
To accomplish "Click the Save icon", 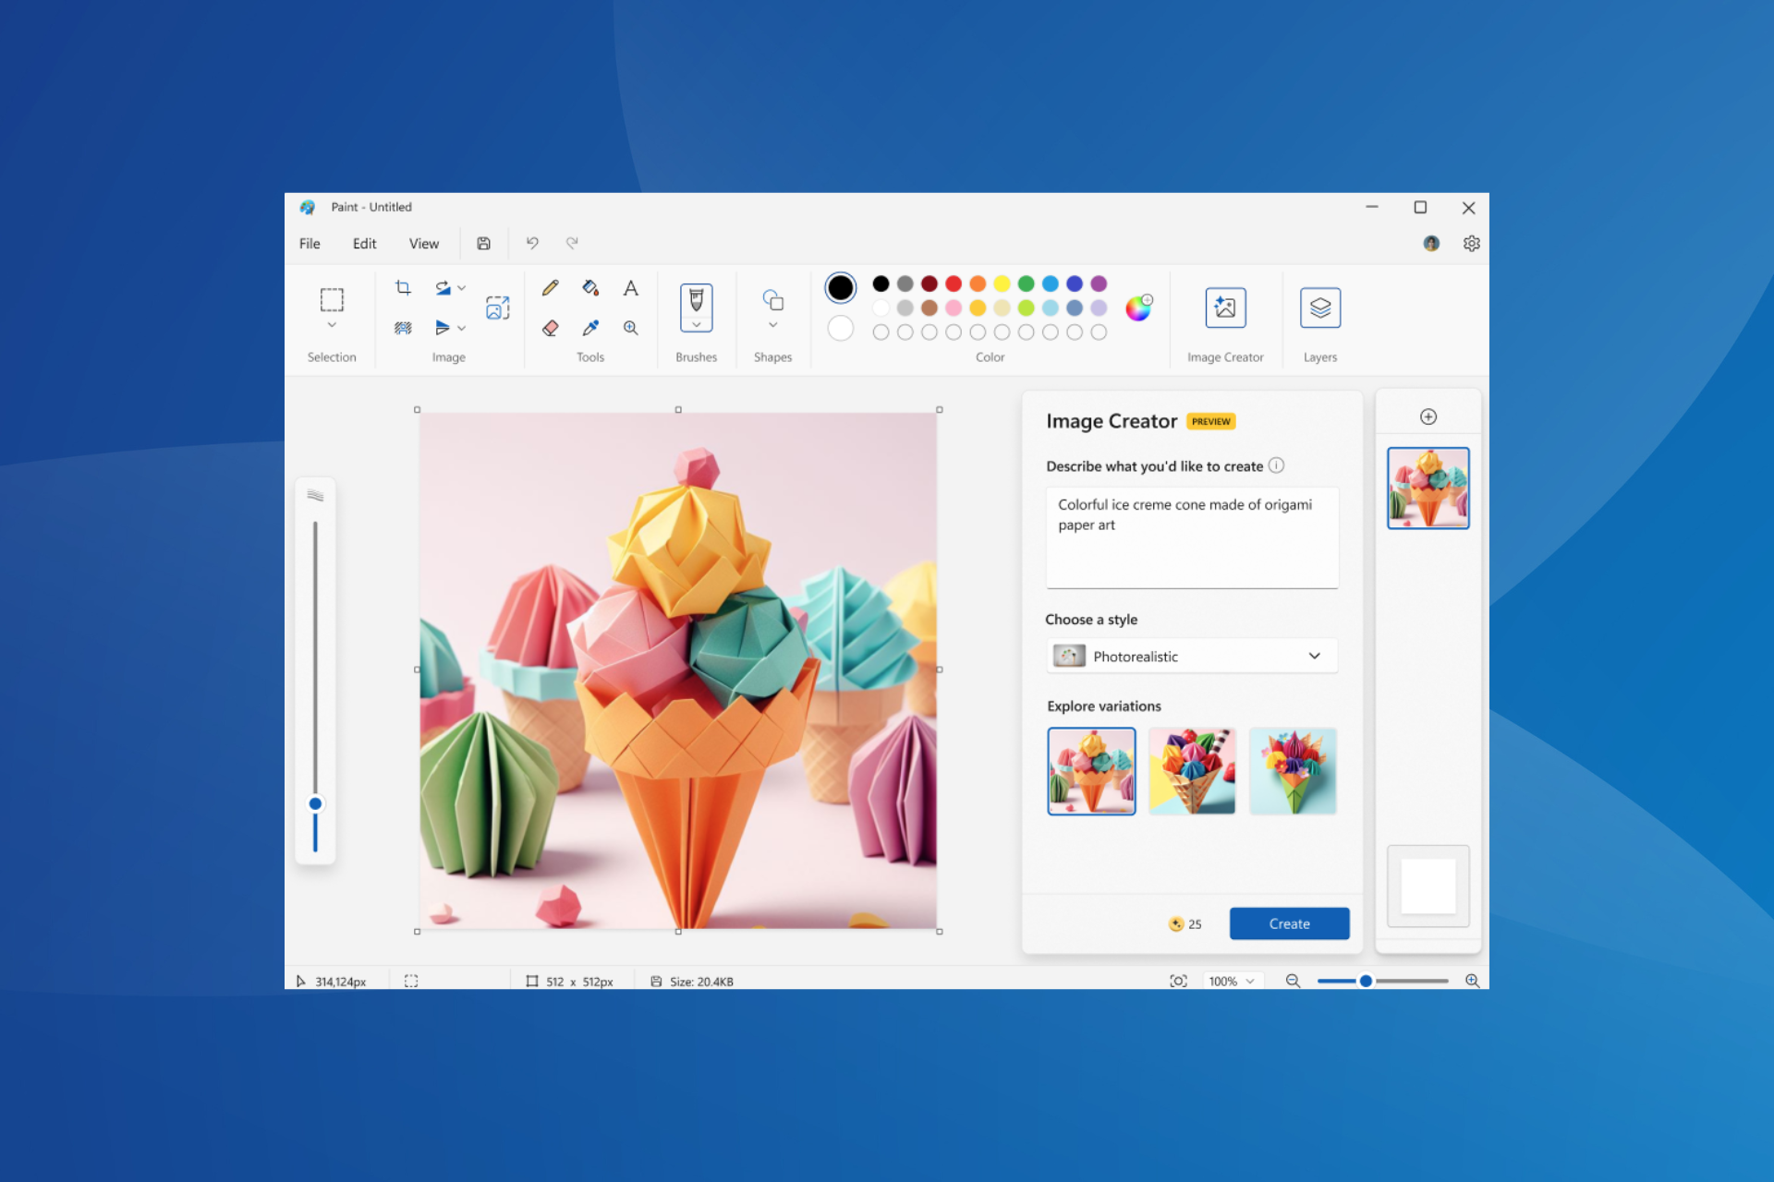I will point(483,244).
